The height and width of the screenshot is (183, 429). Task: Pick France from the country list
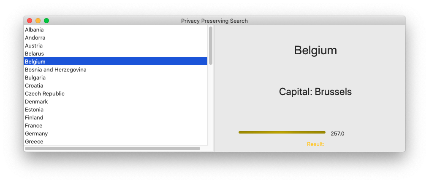[34, 126]
